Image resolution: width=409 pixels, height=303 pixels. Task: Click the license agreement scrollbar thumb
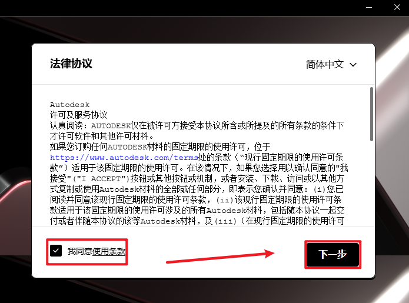(371, 114)
